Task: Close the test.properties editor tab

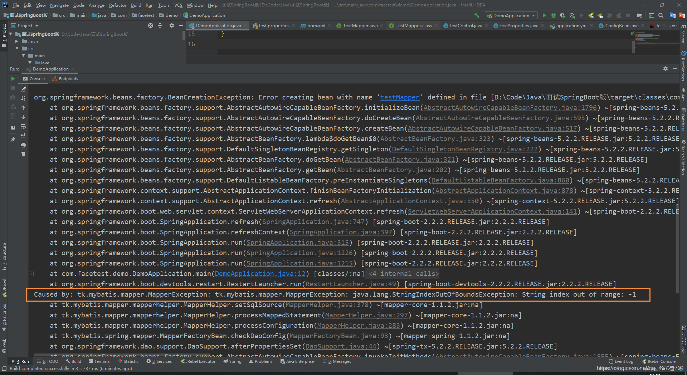Action: pyautogui.click(x=293, y=25)
